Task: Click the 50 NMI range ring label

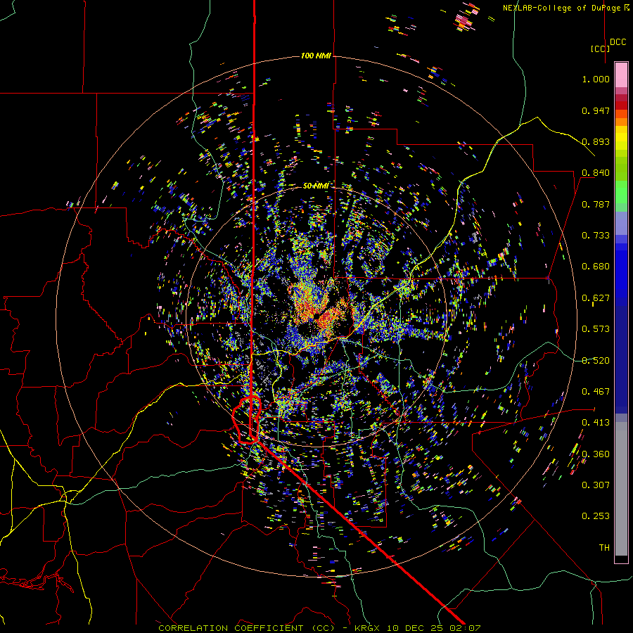Action: [x=316, y=186]
